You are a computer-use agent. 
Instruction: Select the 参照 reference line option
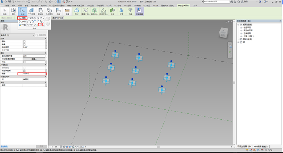[22, 21]
